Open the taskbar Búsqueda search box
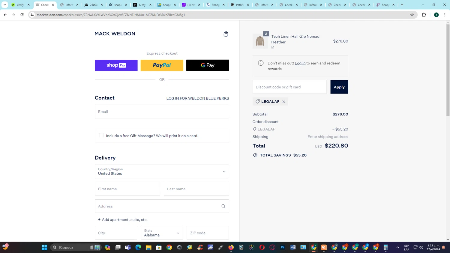This screenshot has height=253, width=450. [76, 247]
